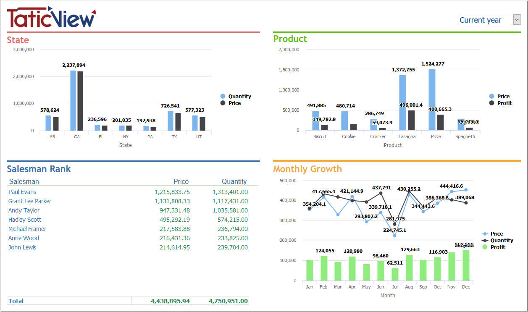Select Paul Evans salesman row
The width and height of the screenshot is (528, 312).
[x=23, y=192]
